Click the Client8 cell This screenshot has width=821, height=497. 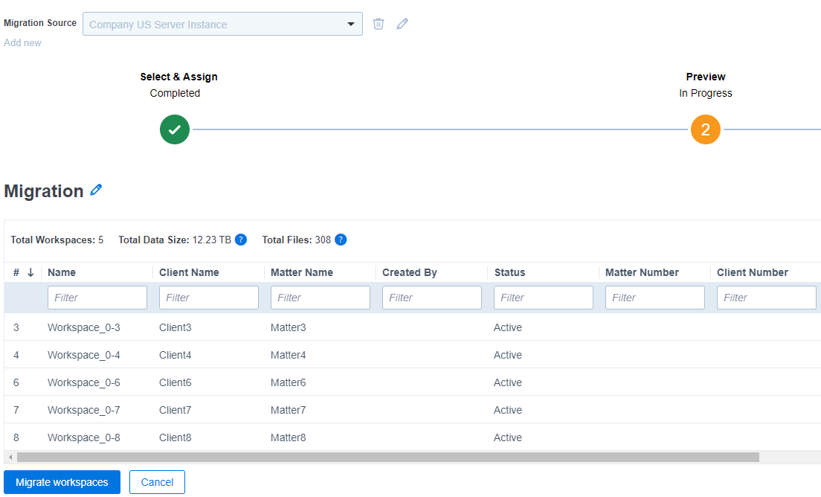(x=176, y=437)
